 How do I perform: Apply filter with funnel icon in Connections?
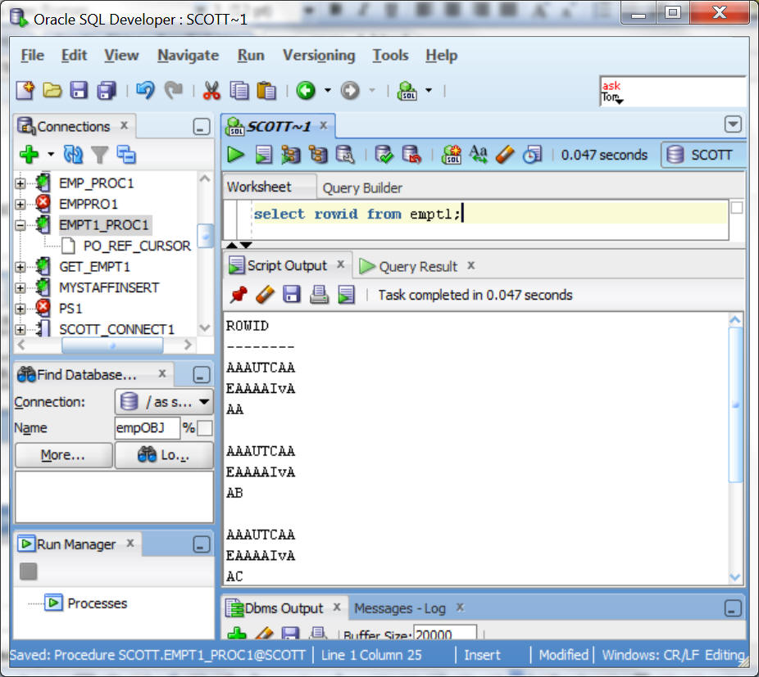click(x=99, y=155)
